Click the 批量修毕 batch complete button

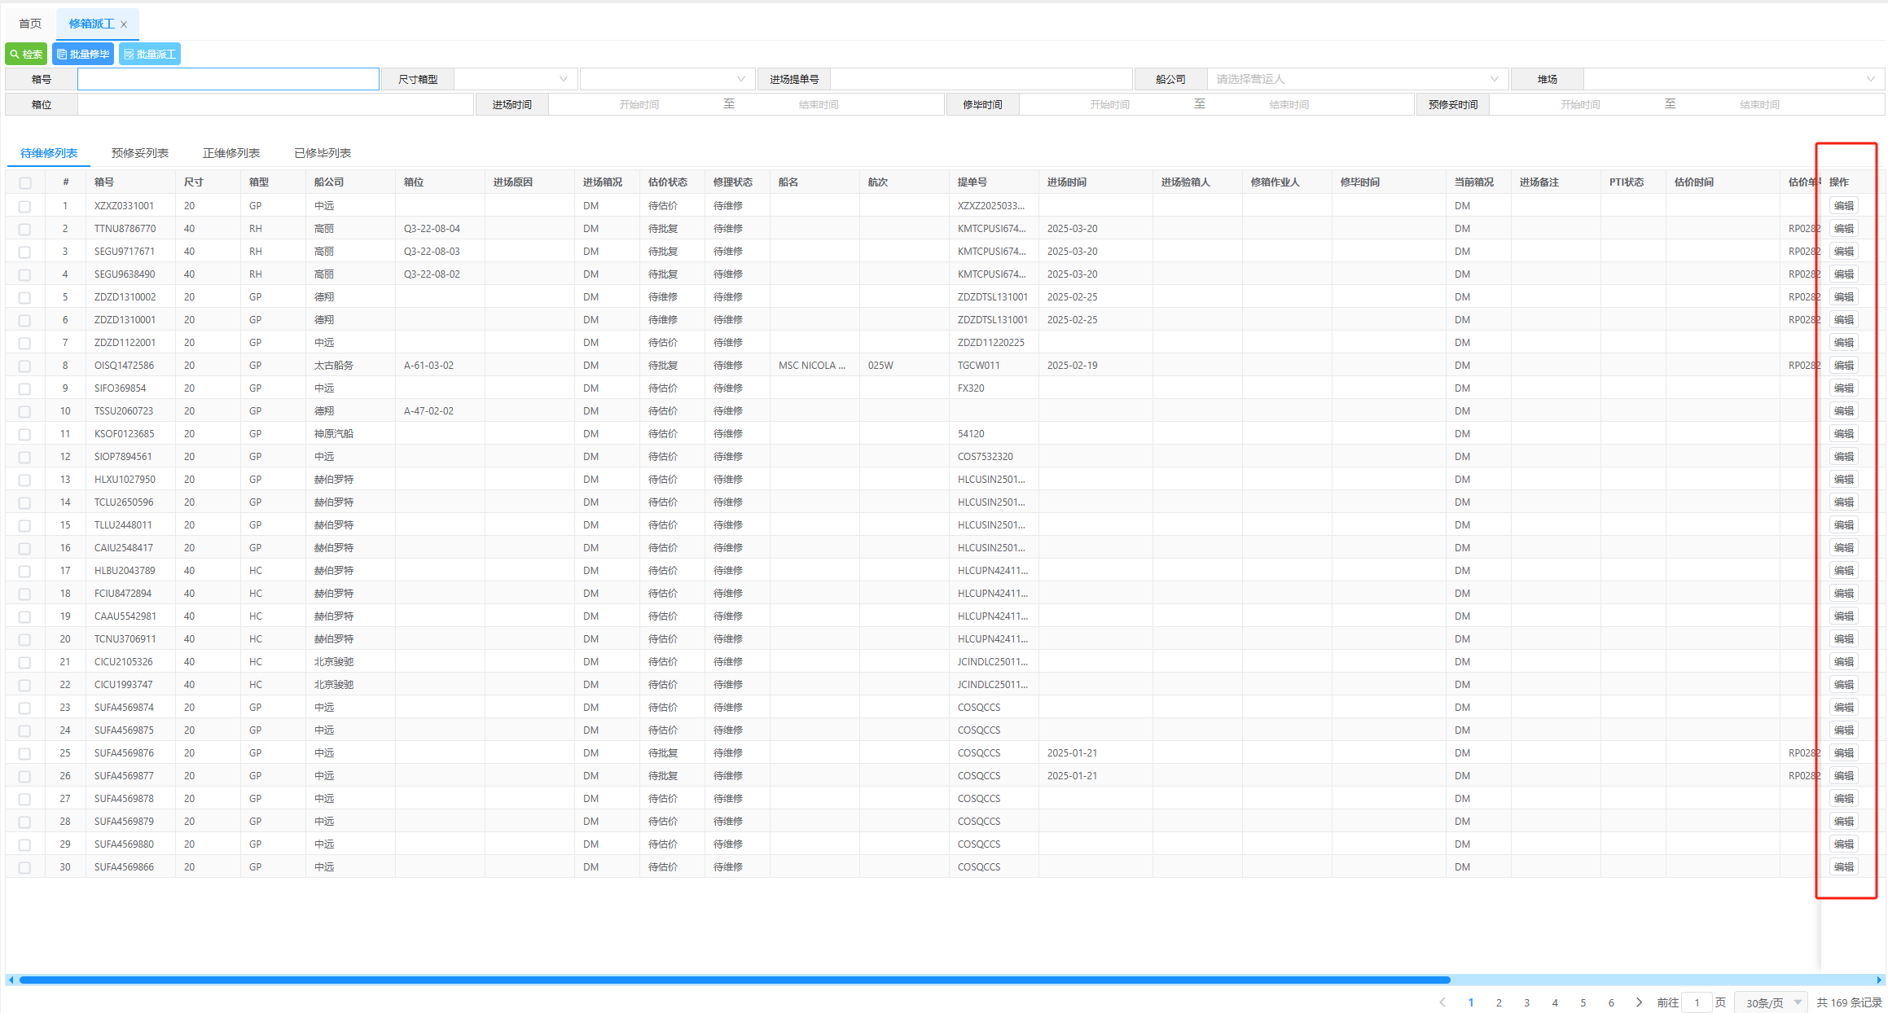click(x=83, y=54)
